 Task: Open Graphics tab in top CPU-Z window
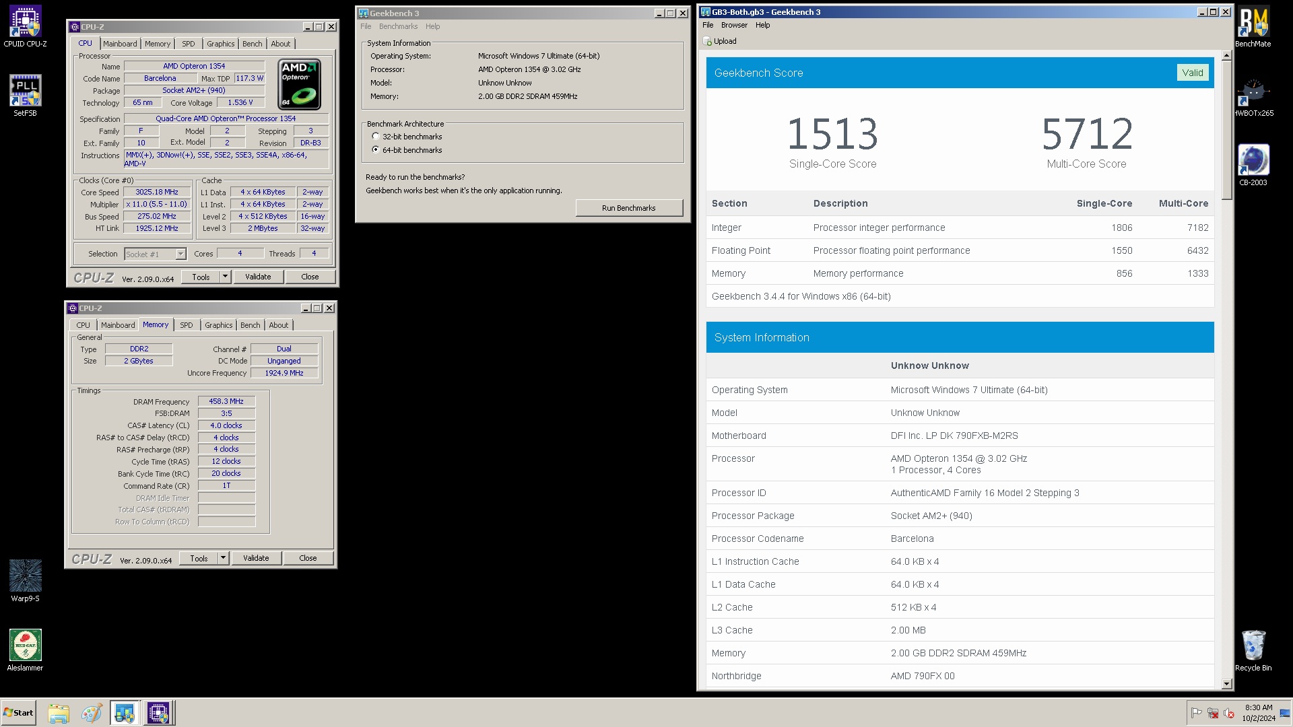(x=221, y=44)
